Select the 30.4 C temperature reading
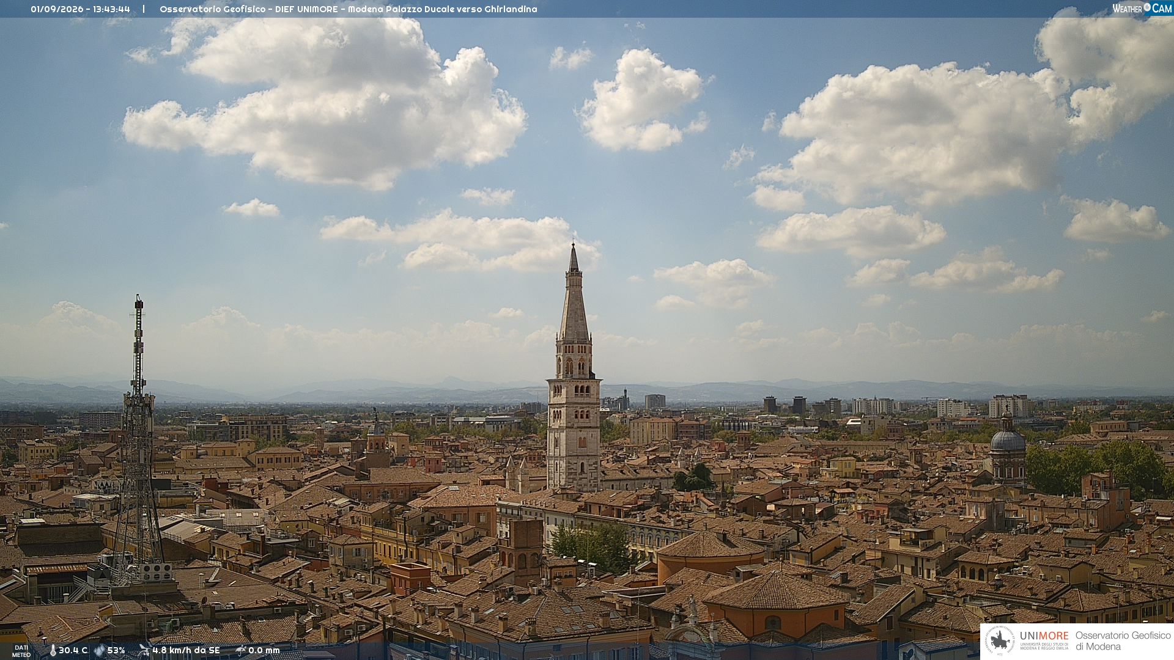The height and width of the screenshot is (660, 1174). tap(73, 650)
